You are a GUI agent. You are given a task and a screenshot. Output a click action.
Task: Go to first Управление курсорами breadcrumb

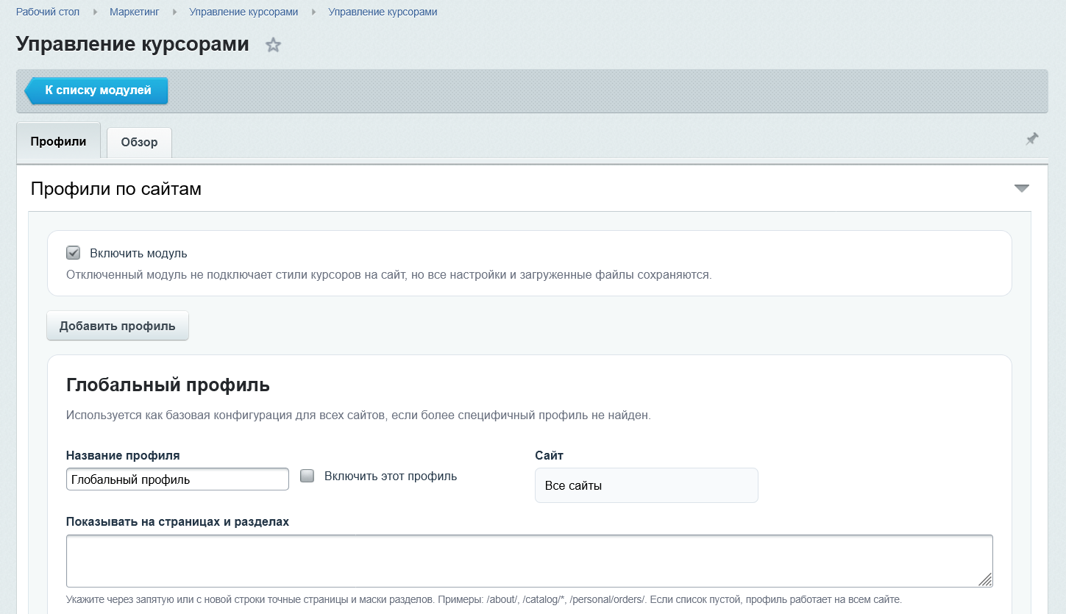tap(244, 12)
